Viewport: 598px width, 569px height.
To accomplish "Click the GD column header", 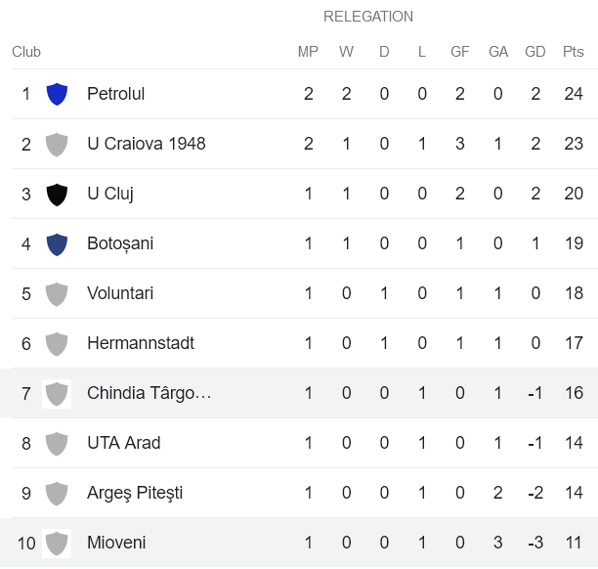I will [534, 52].
